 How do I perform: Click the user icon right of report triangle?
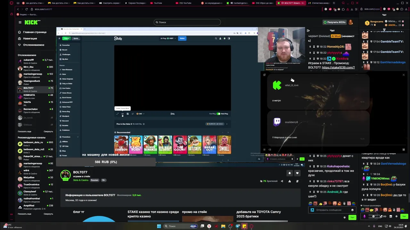(297, 181)
